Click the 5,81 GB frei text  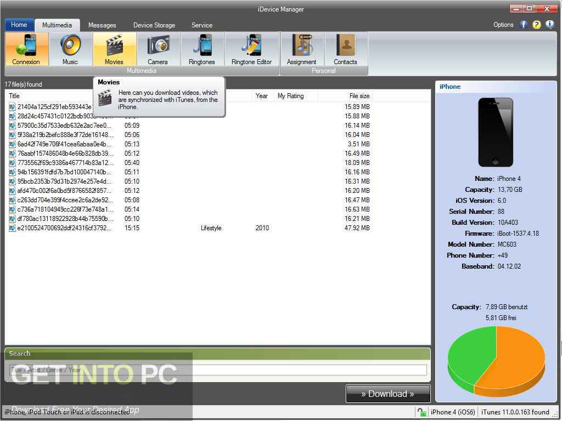coord(501,317)
